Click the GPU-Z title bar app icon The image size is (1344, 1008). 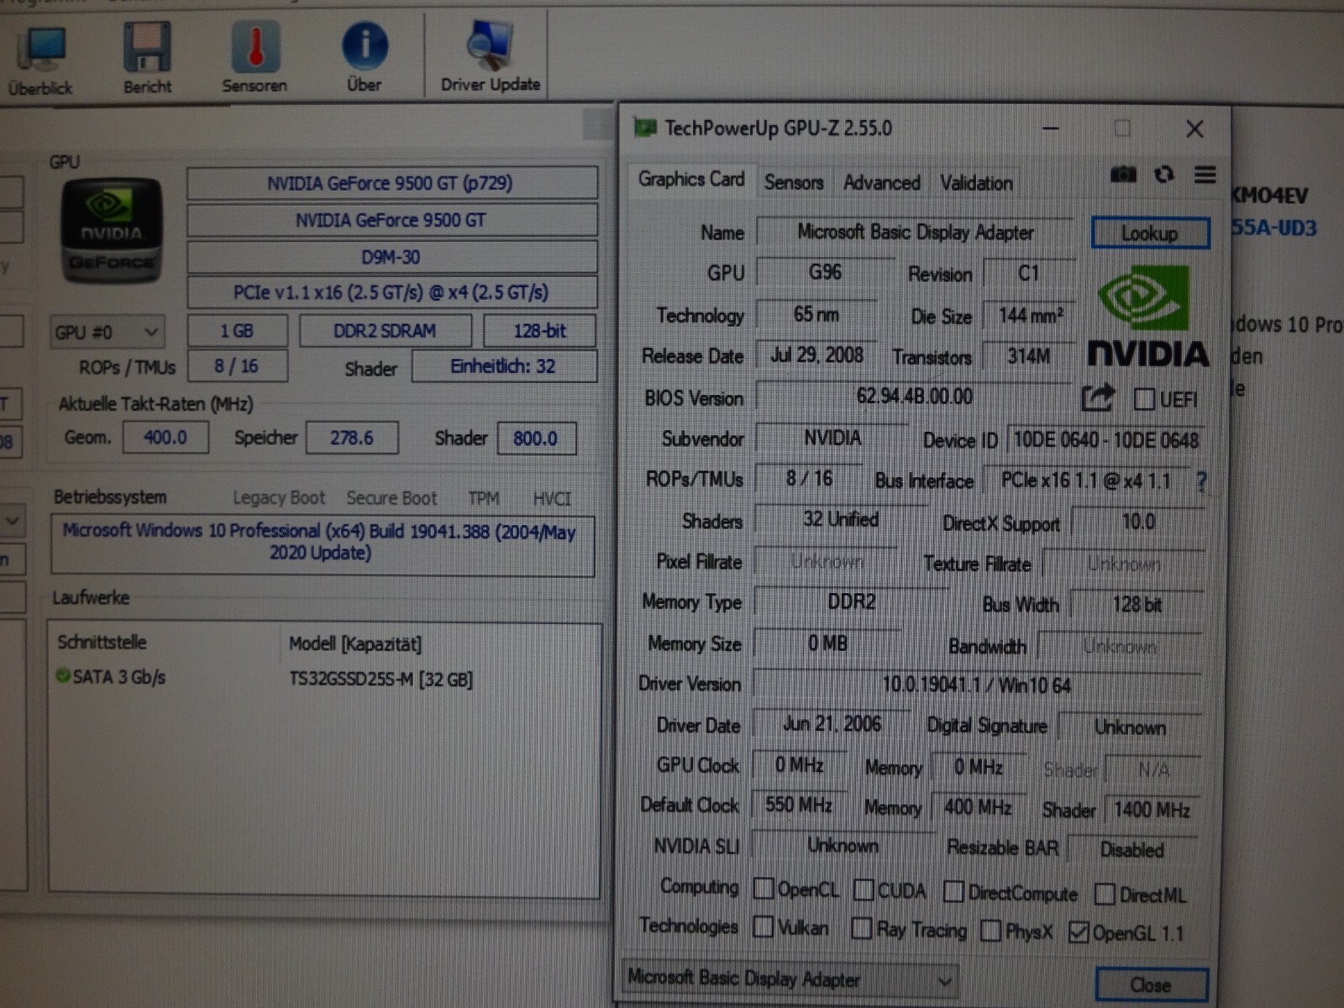645,128
